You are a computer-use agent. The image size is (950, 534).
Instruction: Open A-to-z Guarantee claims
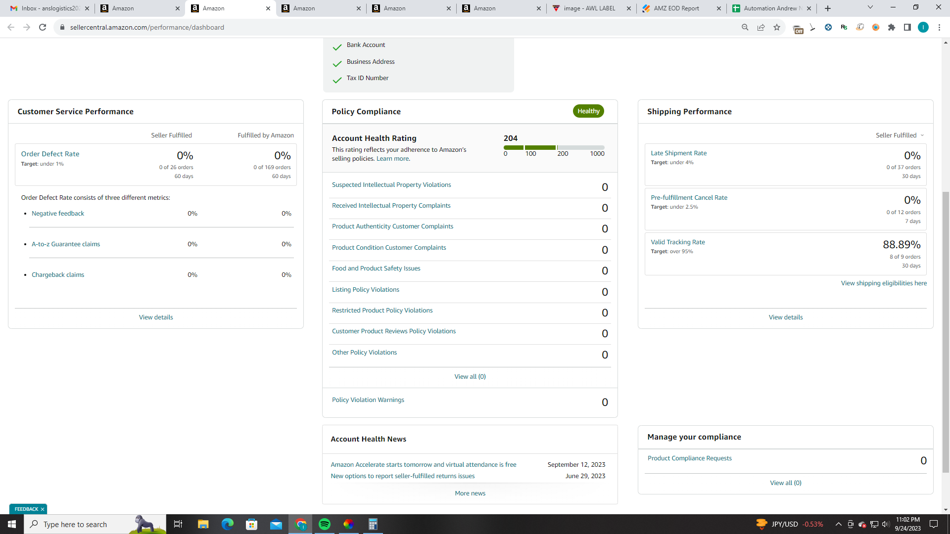[66, 244]
